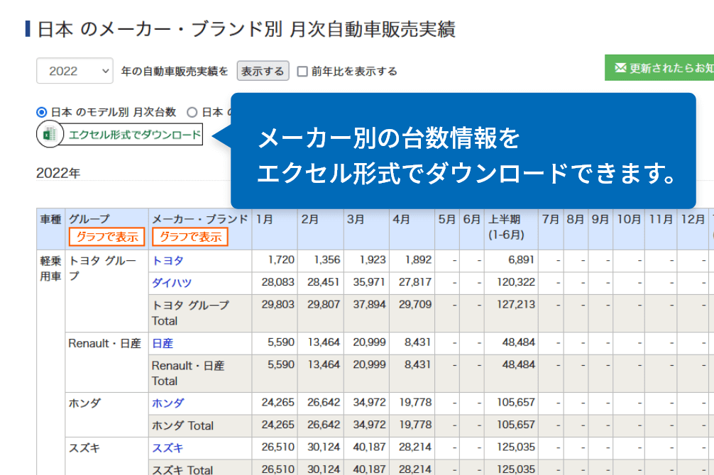
Task: Click the スズキ group cell
Action: [x=106, y=457]
